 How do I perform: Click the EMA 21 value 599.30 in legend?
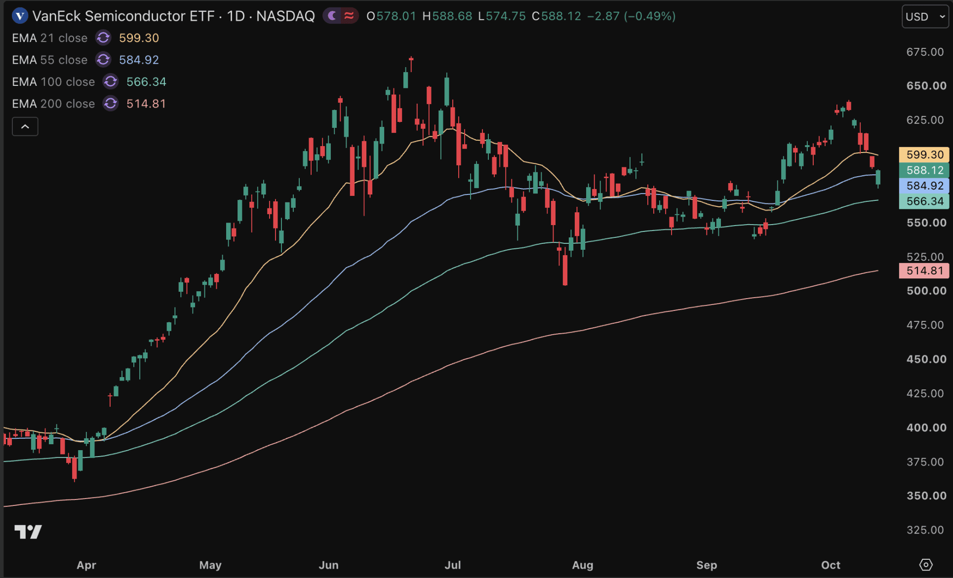click(139, 38)
